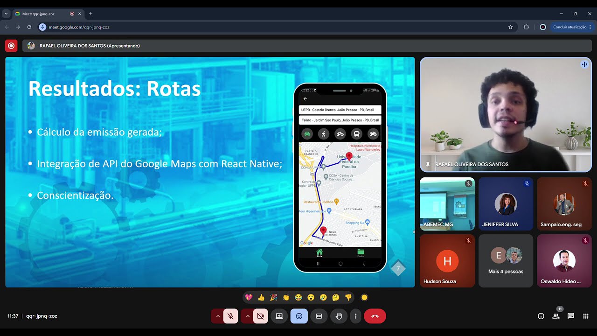Open camera video settings arrow

[247, 316]
